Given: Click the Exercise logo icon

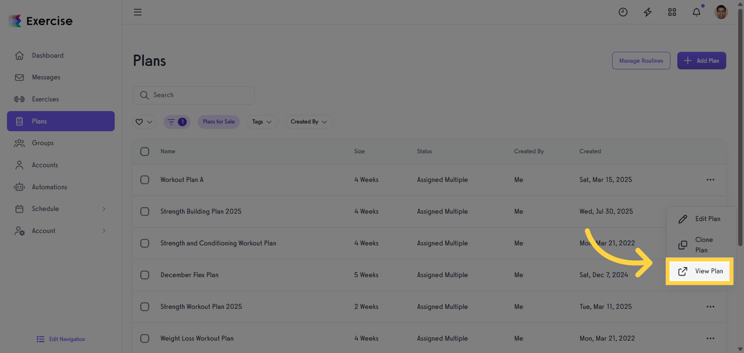Looking at the screenshot, I should click(15, 21).
